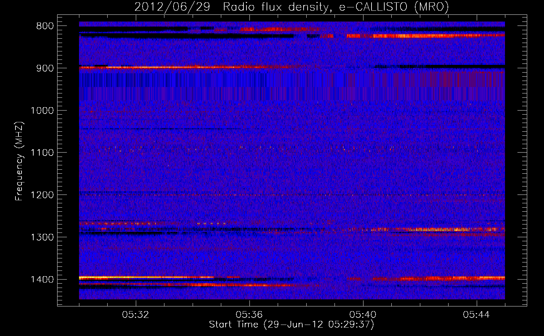This screenshot has height=336, width=544.
Task: Click the bright yellow emission band just above 1400 MHz
Action: click(146, 278)
